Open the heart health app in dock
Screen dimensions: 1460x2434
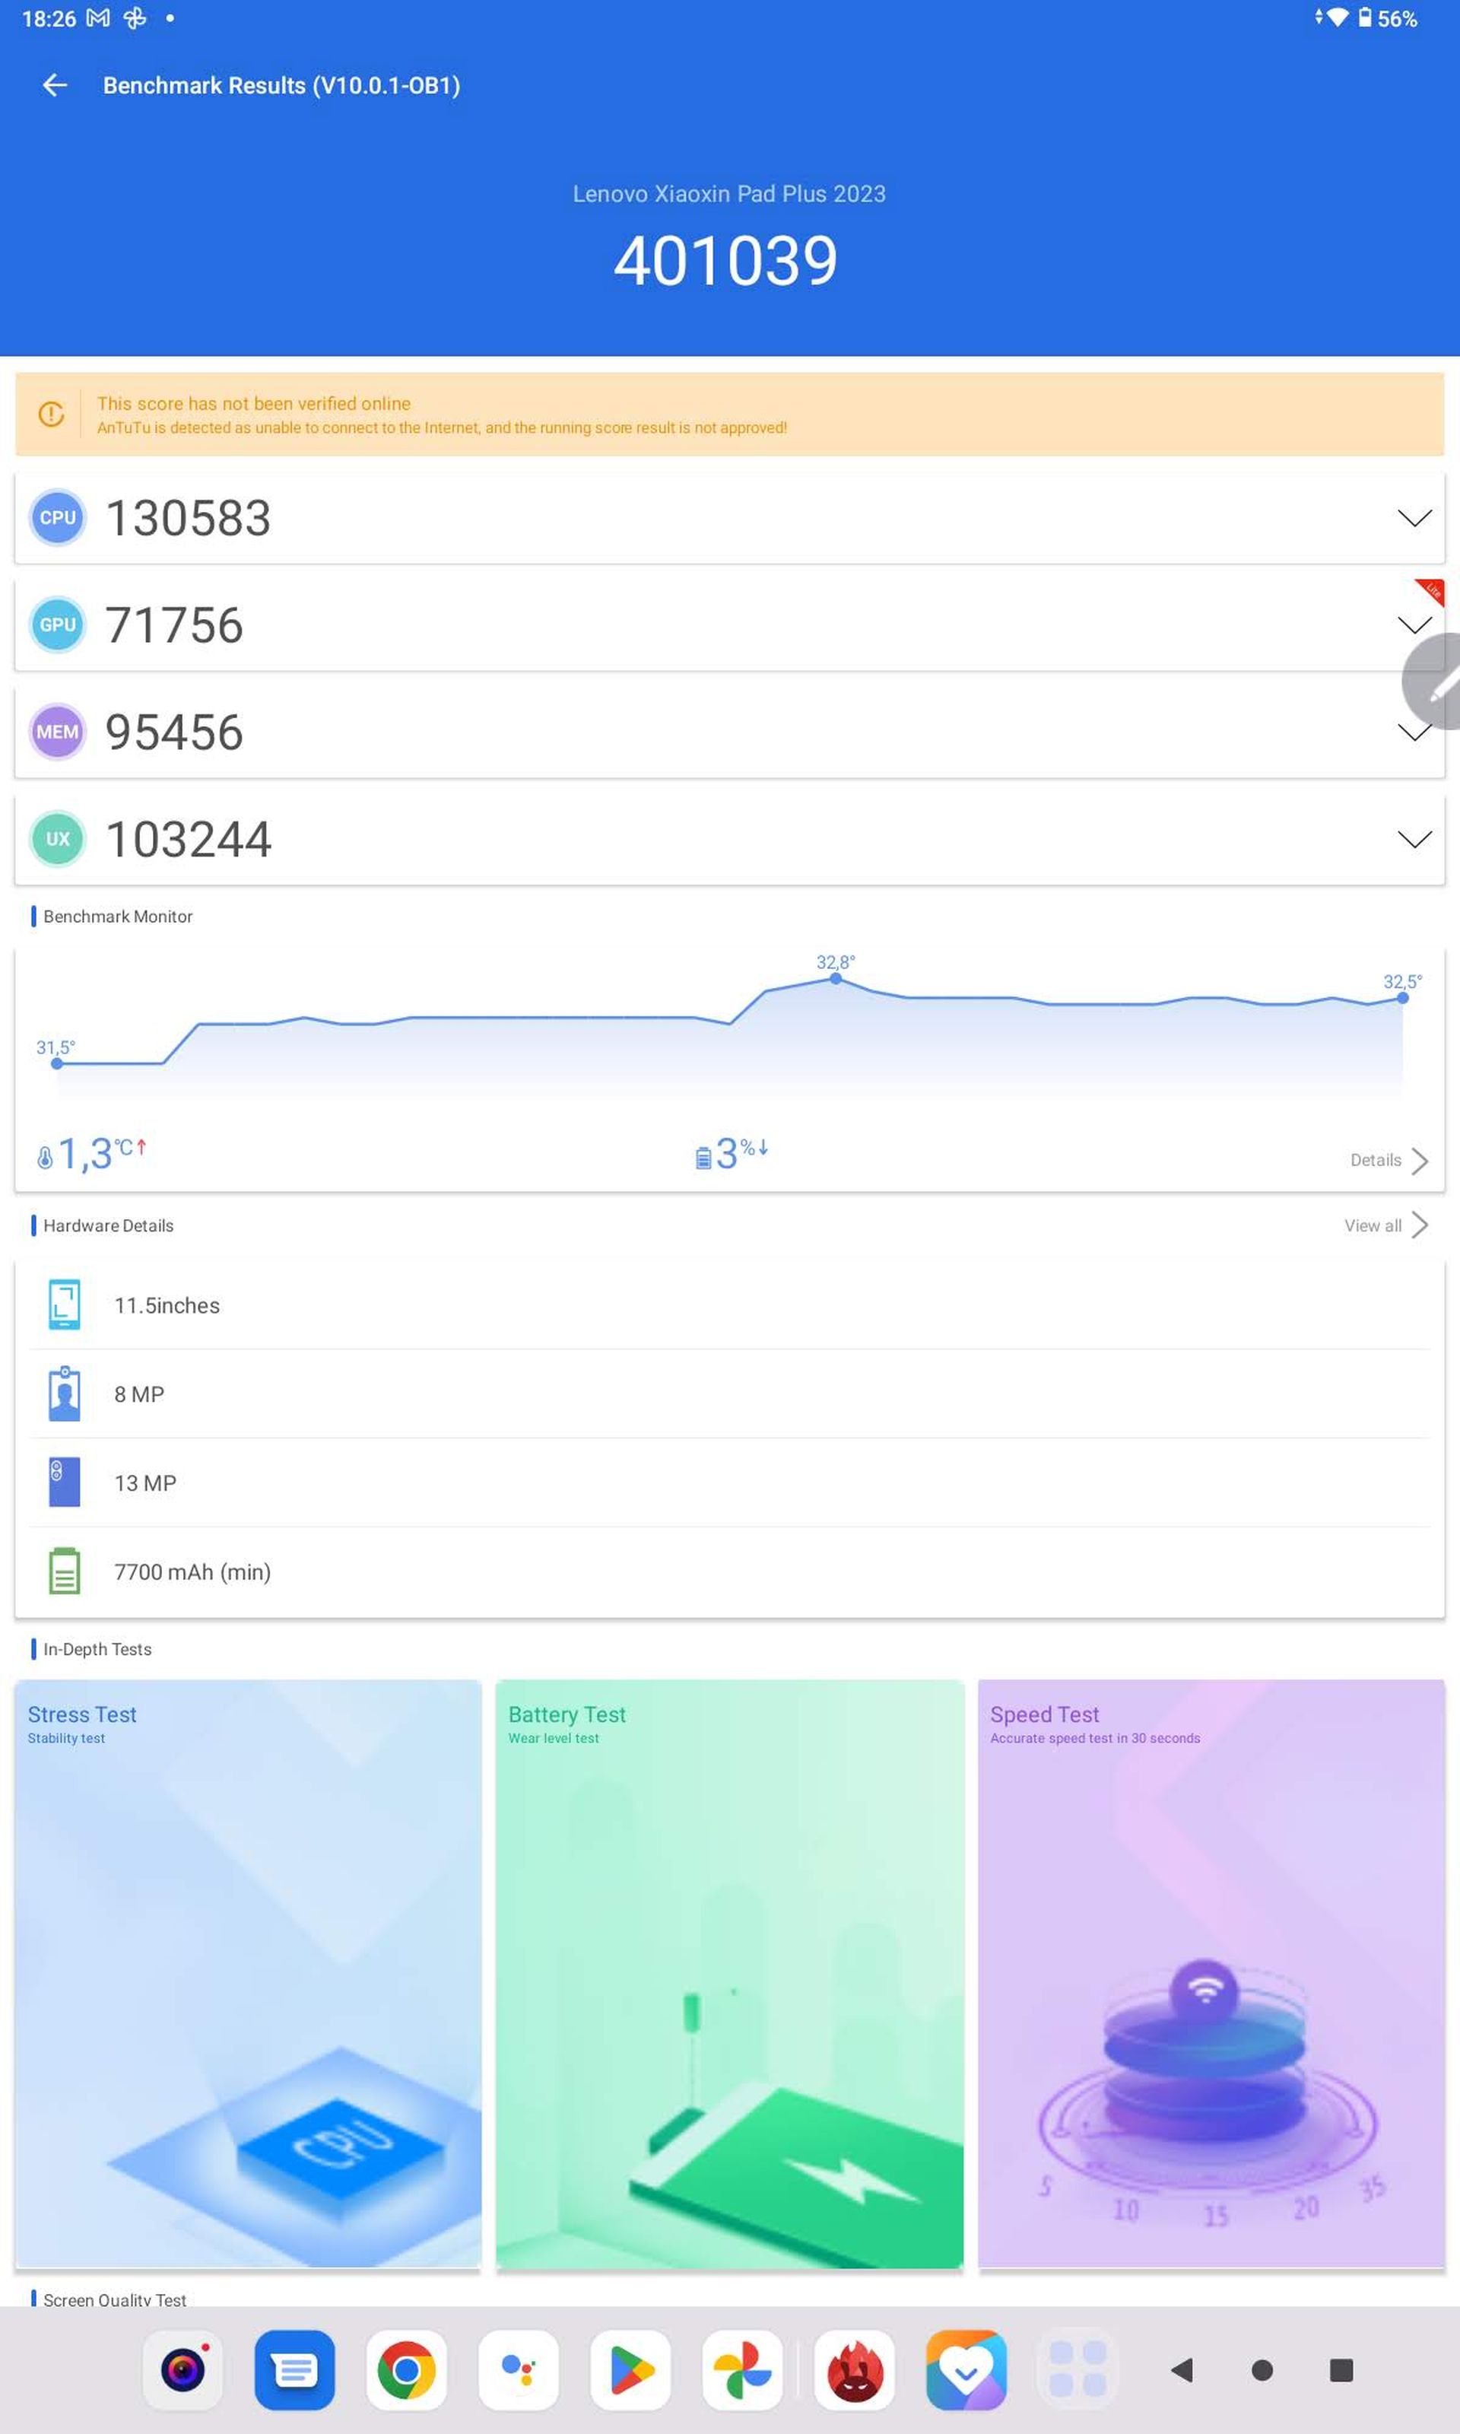click(x=966, y=2370)
